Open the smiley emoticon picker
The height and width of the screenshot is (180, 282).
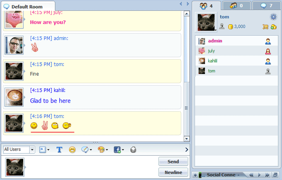click(72, 149)
